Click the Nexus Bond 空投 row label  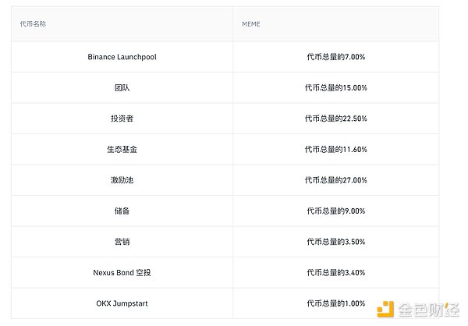click(x=122, y=272)
